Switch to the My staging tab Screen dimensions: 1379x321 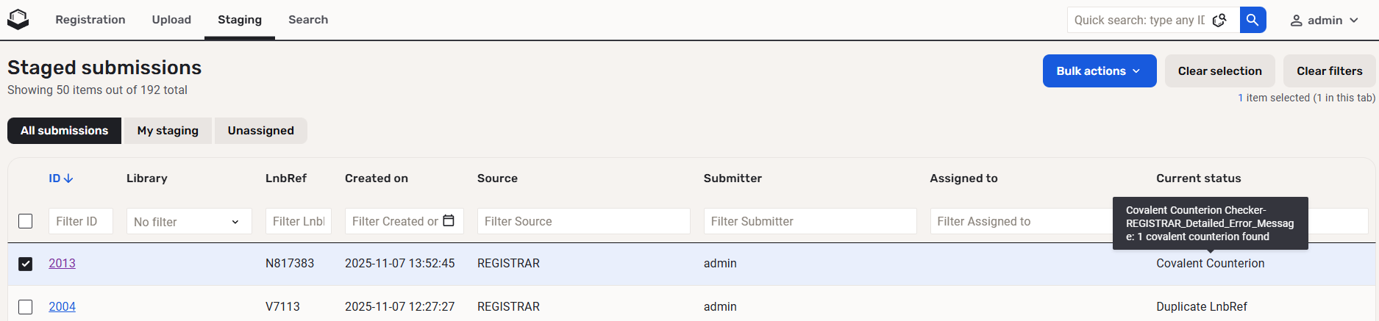coord(168,131)
